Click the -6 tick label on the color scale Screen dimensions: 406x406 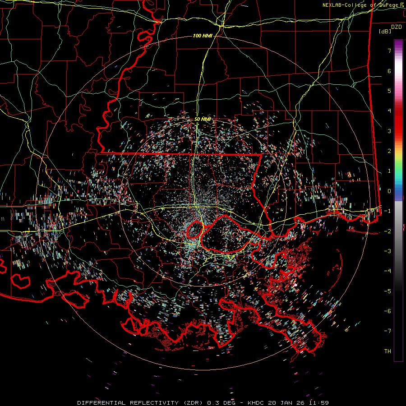[388, 311]
